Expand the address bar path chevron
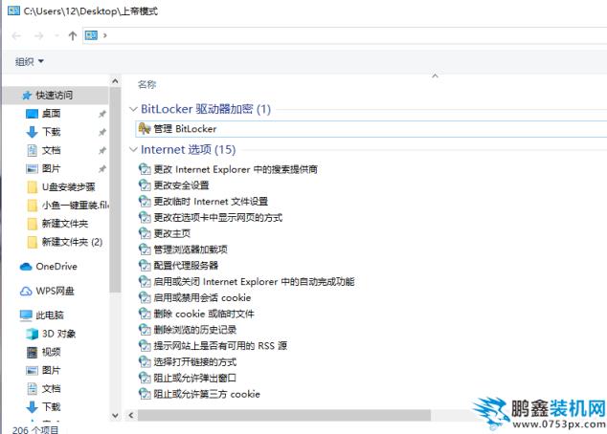607x434 pixels. (x=105, y=35)
